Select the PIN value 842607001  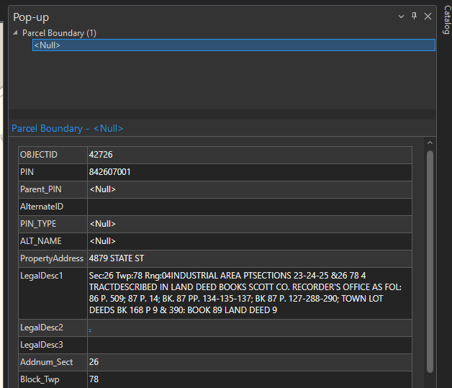click(109, 172)
